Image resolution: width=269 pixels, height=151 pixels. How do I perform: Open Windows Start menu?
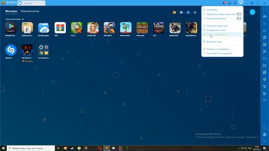tap(3, 148)
